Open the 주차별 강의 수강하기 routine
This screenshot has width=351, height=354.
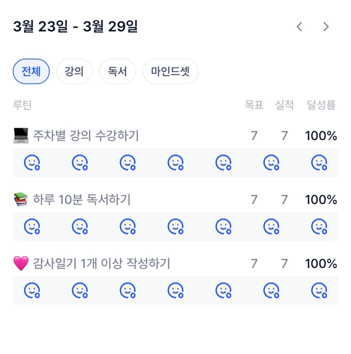click(x=86, y=136)
